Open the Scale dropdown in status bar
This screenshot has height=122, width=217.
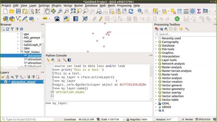[x=124, y=119]
